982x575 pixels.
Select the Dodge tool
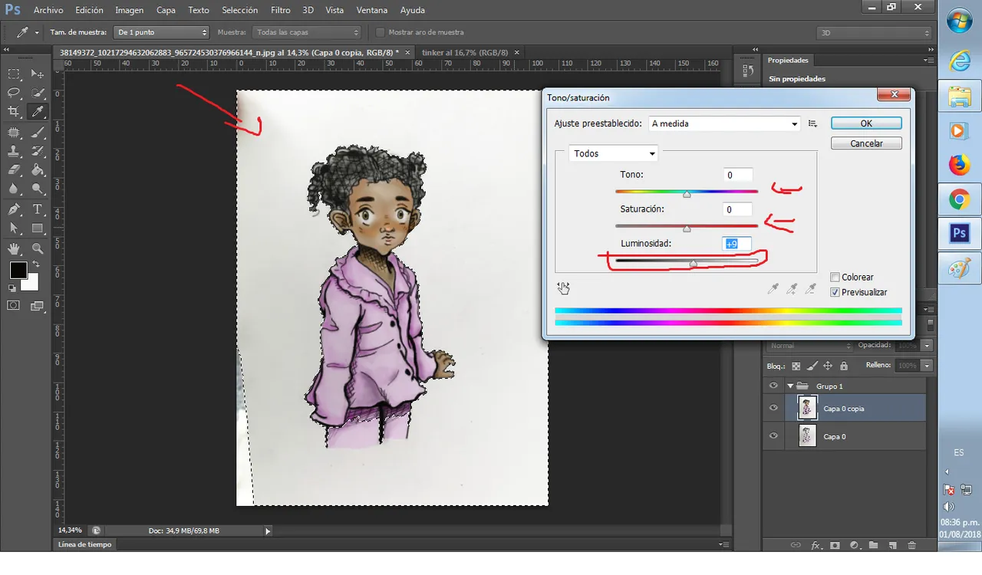click(x=37, y=189)
